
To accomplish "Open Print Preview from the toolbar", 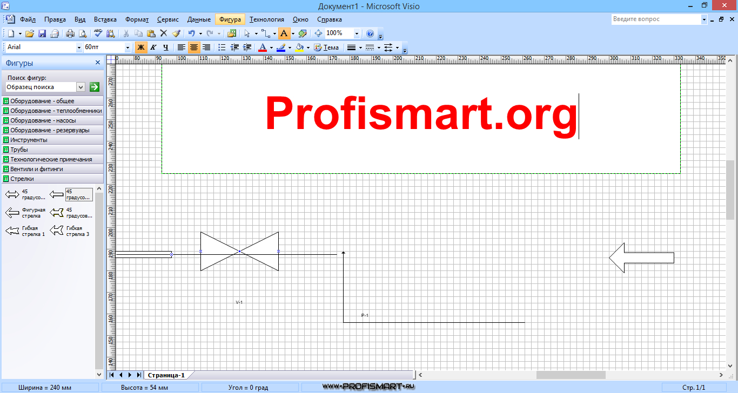I will coord(83,33).
